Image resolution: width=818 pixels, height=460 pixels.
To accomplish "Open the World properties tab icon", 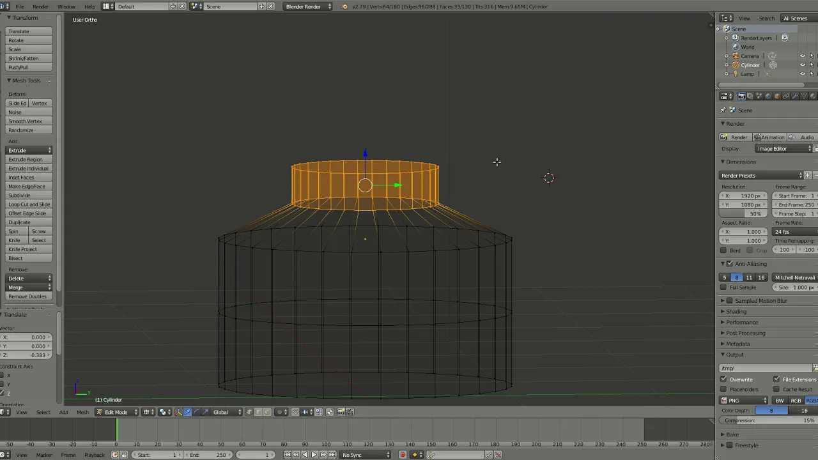I will pos(768,96).
